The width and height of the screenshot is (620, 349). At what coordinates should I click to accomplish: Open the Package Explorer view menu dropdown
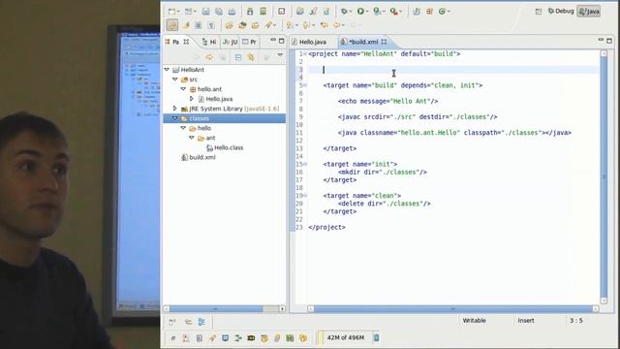(280, 56)
